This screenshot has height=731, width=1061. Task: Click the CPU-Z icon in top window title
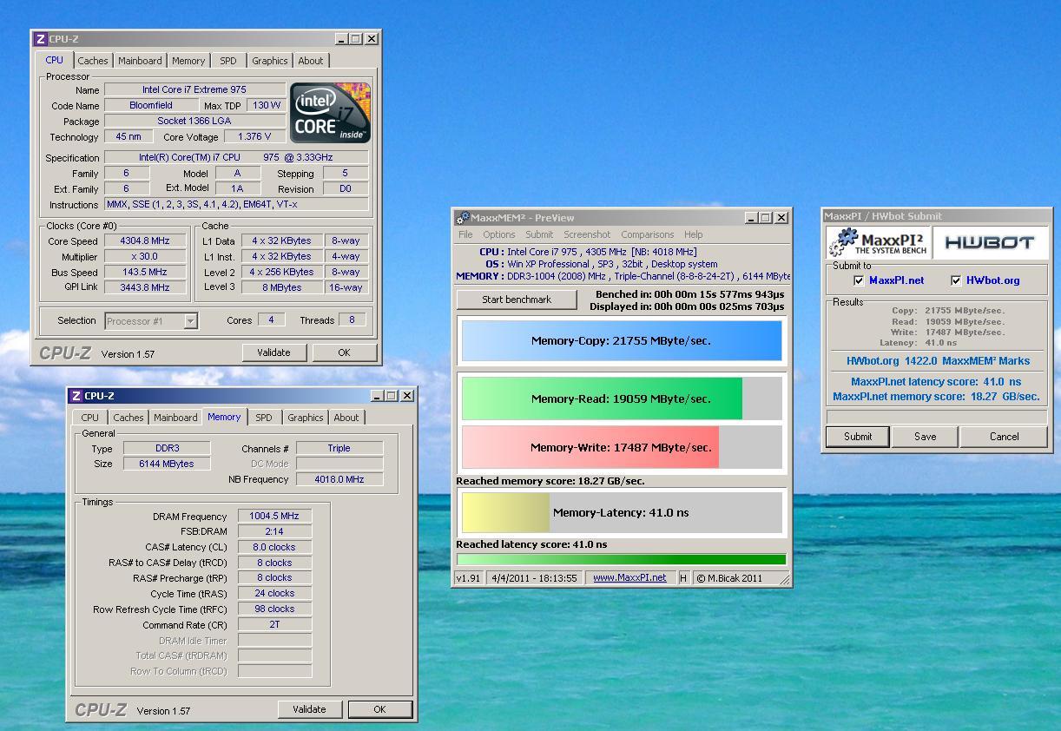(40, 39)
